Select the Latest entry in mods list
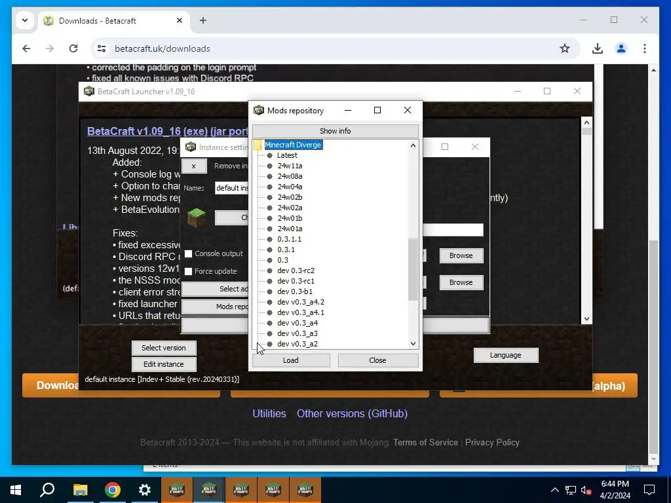The width and height of the screenshot is (671, 503). pos(287,155)
